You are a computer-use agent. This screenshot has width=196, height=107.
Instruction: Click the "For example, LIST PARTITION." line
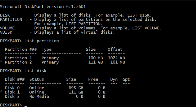coord(68,24)
